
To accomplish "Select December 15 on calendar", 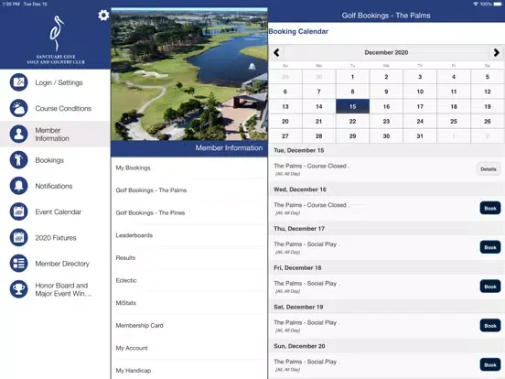I will pyautogui.click(x=352, y=106).
